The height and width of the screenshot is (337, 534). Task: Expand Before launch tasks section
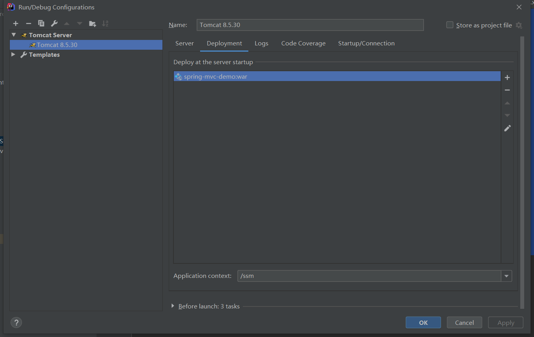point(173,306)
